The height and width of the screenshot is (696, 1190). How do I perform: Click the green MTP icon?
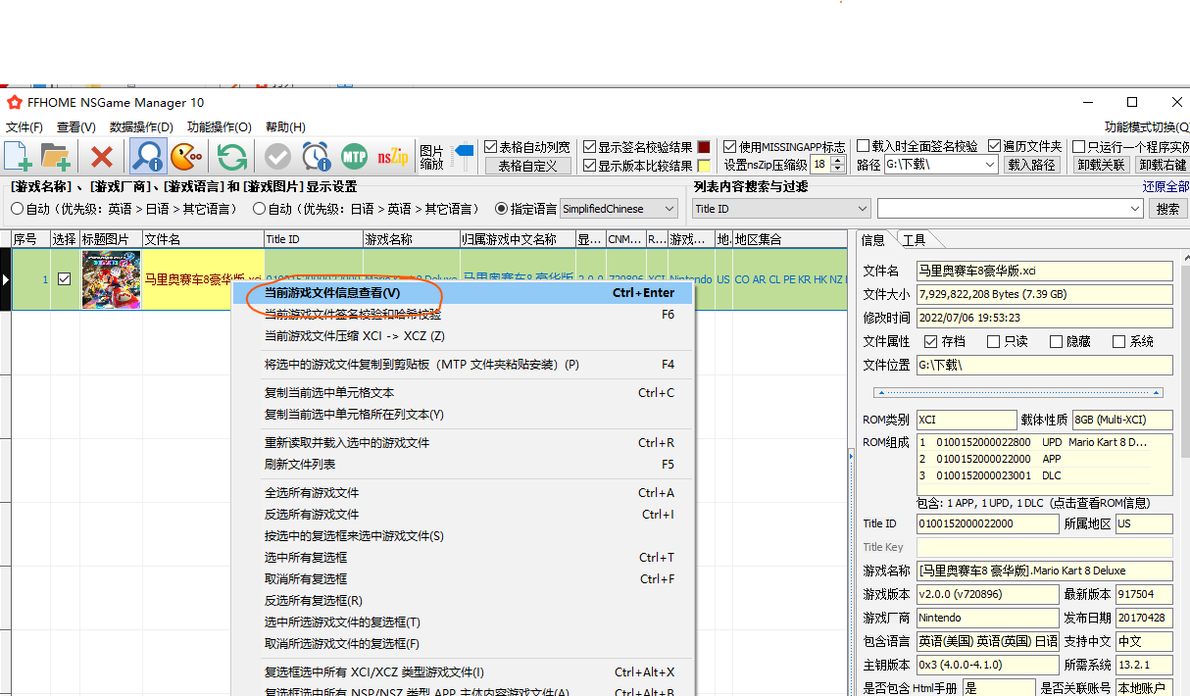pos(354,157)
